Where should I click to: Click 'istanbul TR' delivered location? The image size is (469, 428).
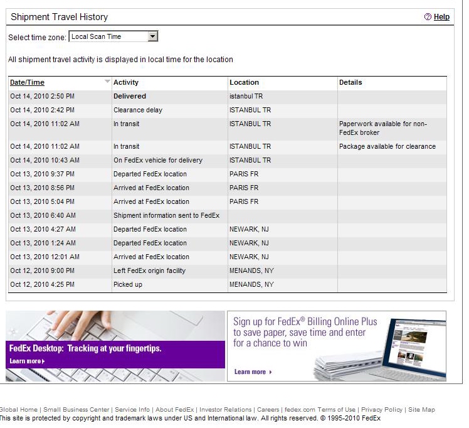246,96
